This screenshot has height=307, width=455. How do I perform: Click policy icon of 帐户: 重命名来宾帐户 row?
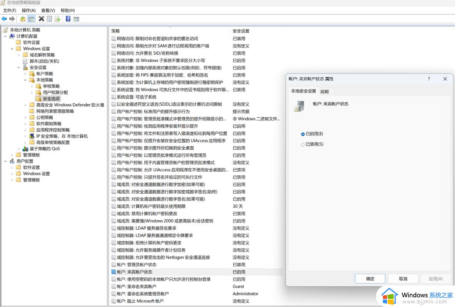(x=113, y=286)
